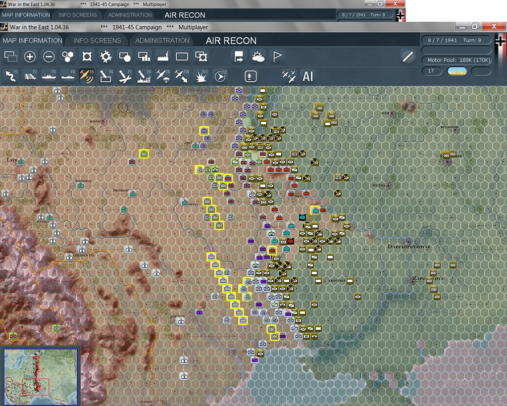Zoom out with the minus icon
This screenshot has width=507, height=406.
49,56
